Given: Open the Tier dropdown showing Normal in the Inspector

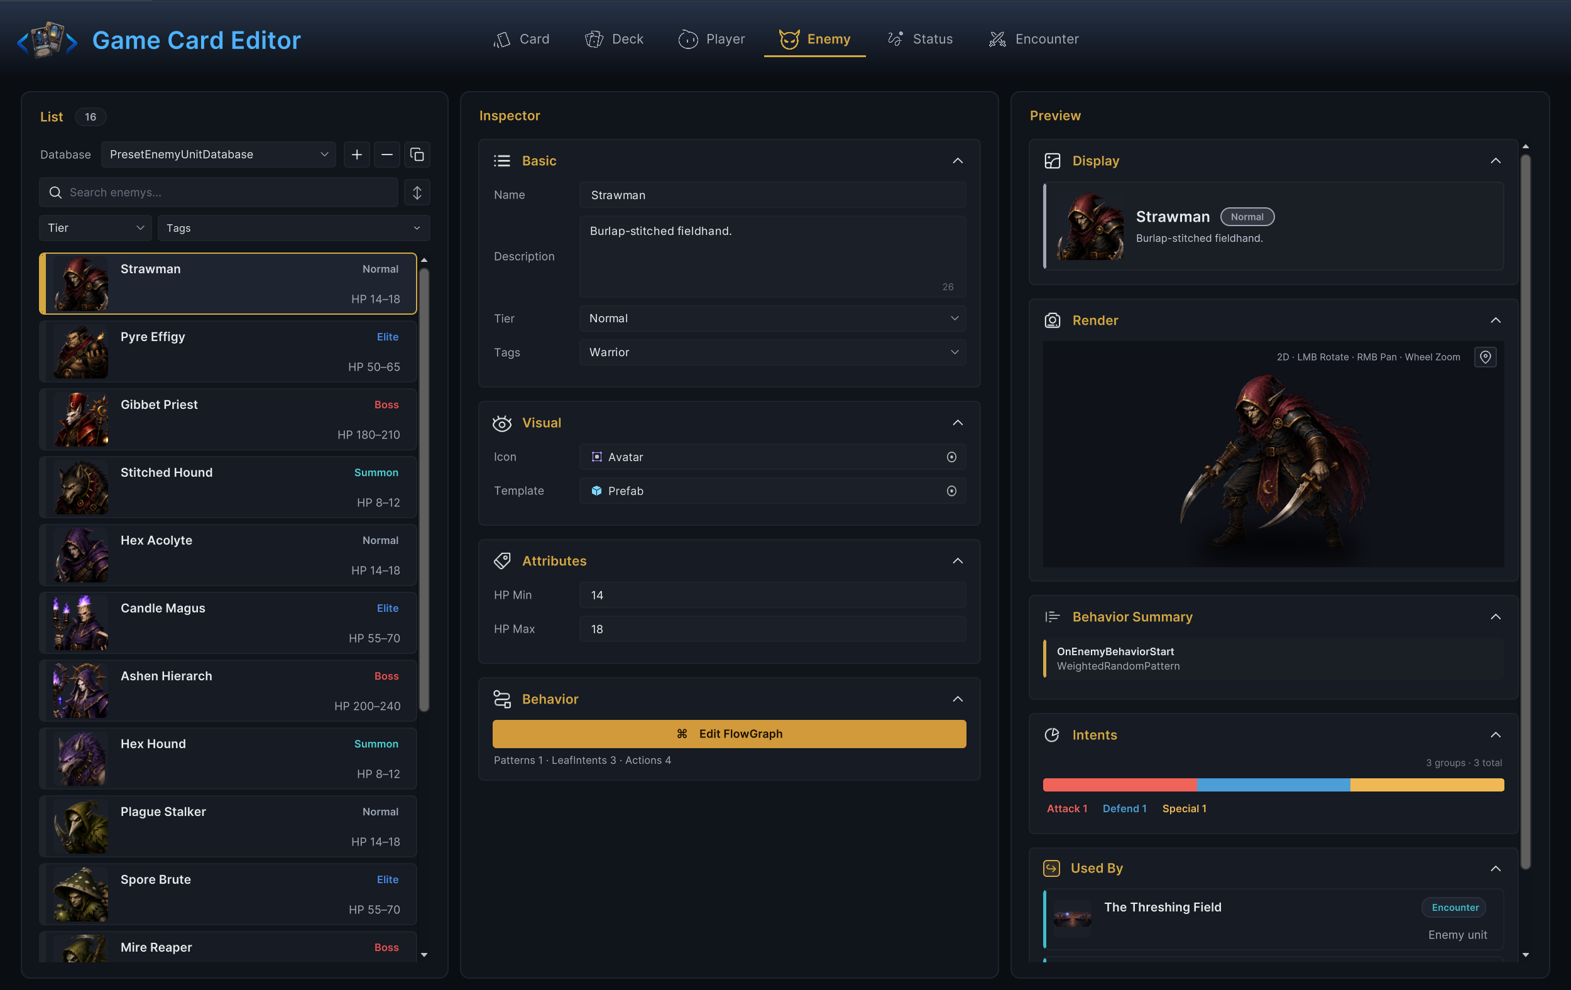Looking at the screenshot, I should [x=772, y=318].
